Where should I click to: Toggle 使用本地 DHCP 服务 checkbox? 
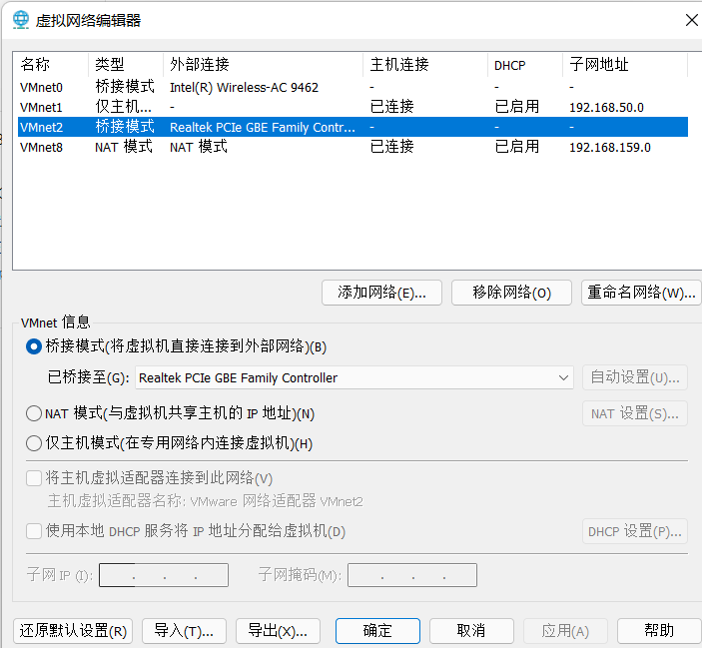(x=34, y=531)
